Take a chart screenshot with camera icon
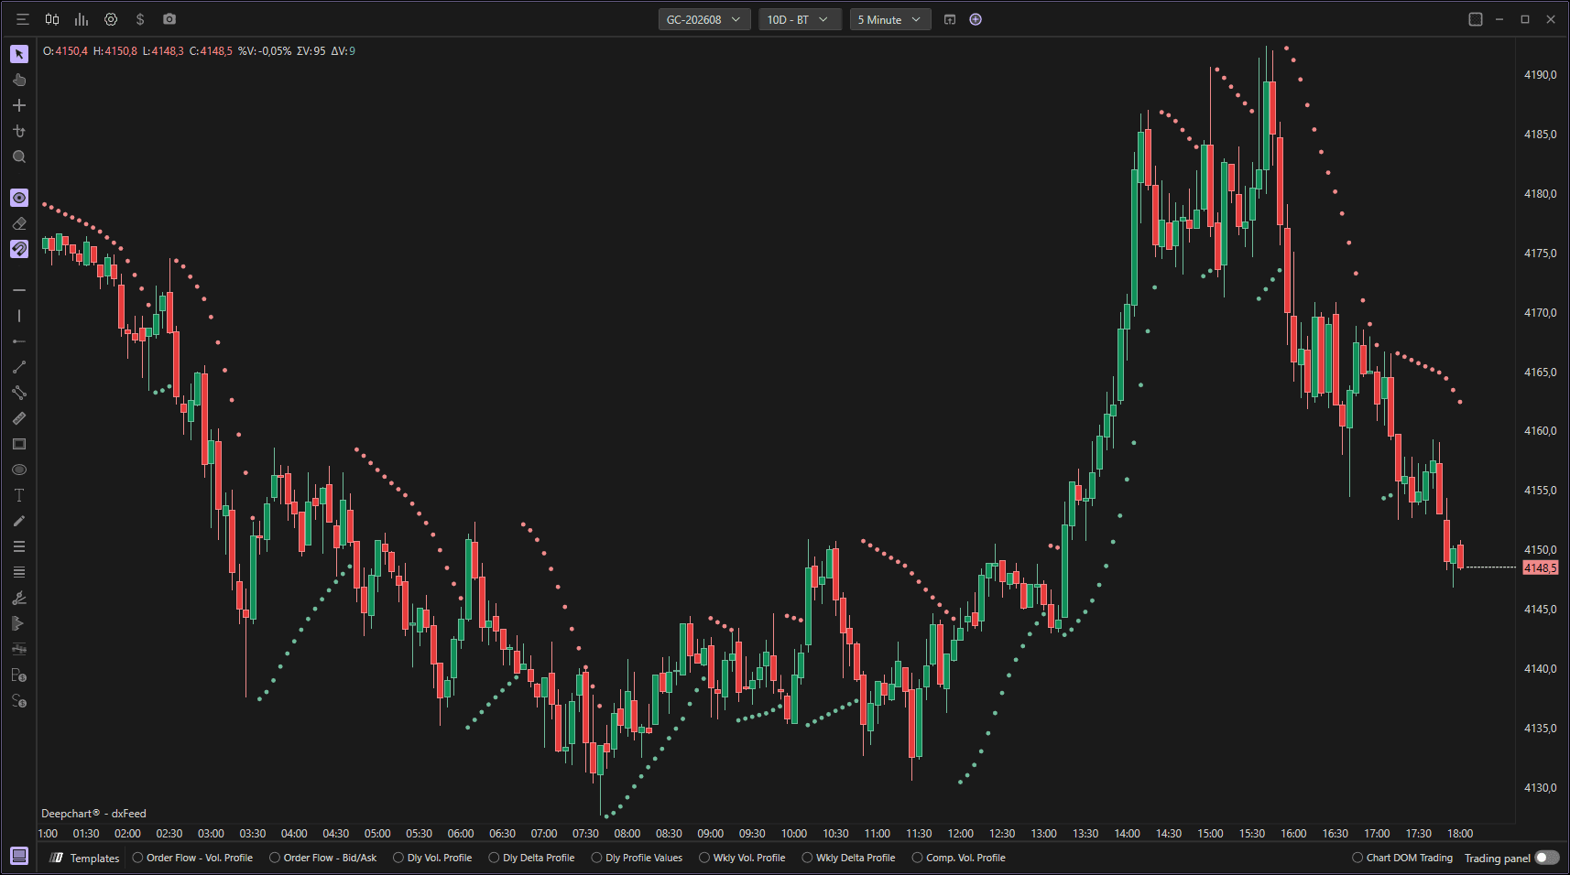This screenshot has width=1570, height=875. (169, 19)
